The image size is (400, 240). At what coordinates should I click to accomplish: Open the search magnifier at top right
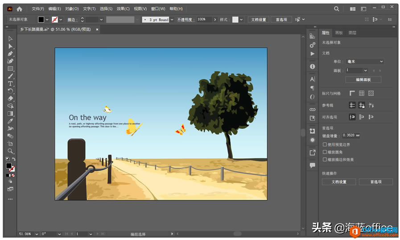(337, 9)
